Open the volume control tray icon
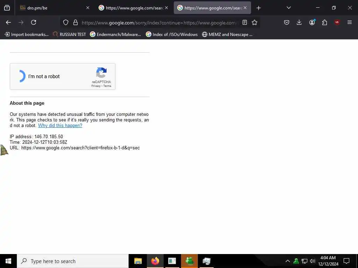The height and width of the screenshot is (268, 358). point(313,261)
